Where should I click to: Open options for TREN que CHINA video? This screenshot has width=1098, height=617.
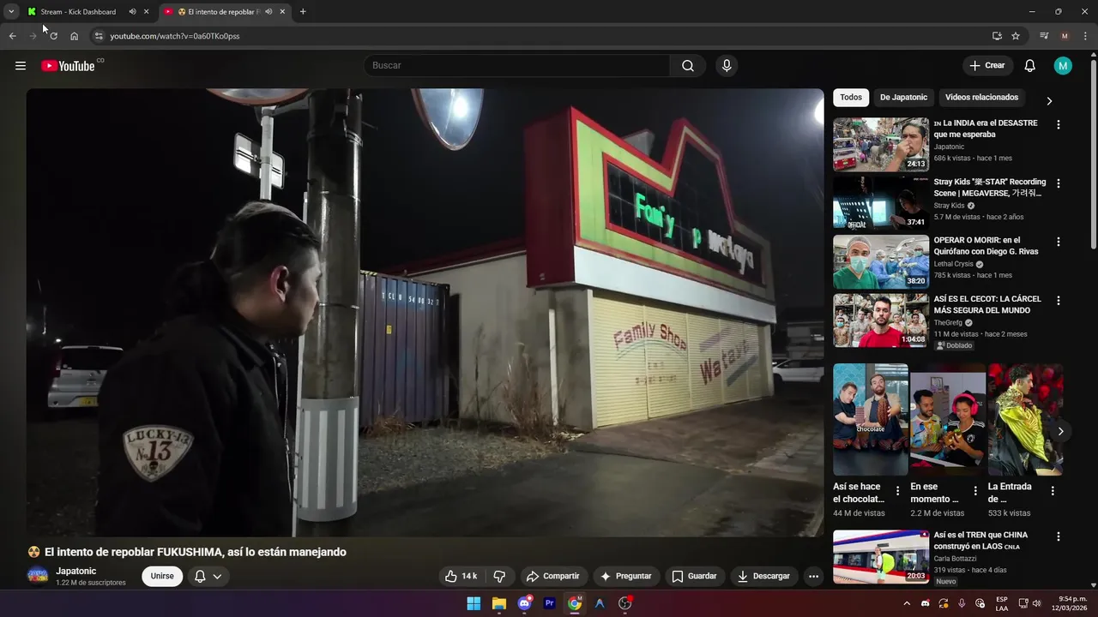[x=1058, y=536]
